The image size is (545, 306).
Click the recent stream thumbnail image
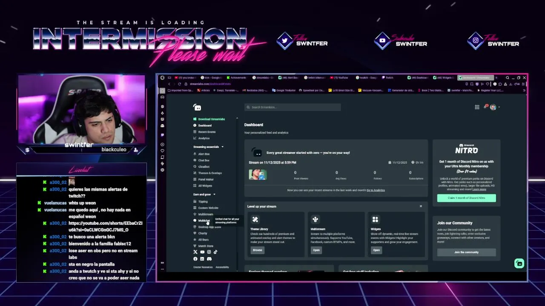258,174
